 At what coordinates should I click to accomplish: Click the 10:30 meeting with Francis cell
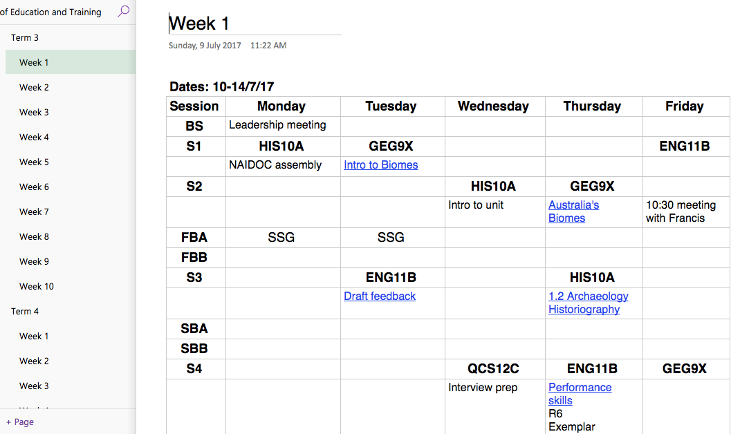tap(681, 211)
